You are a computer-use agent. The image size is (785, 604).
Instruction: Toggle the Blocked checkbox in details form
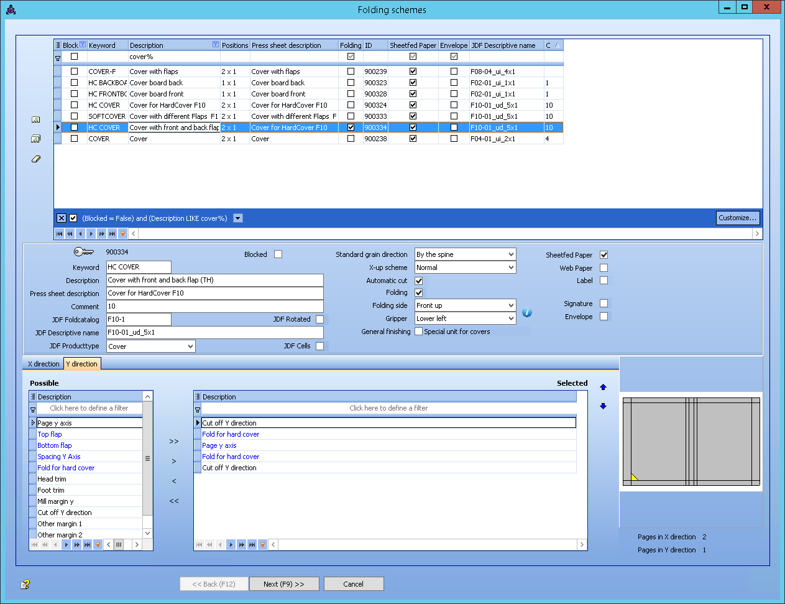tap(278, 254)
